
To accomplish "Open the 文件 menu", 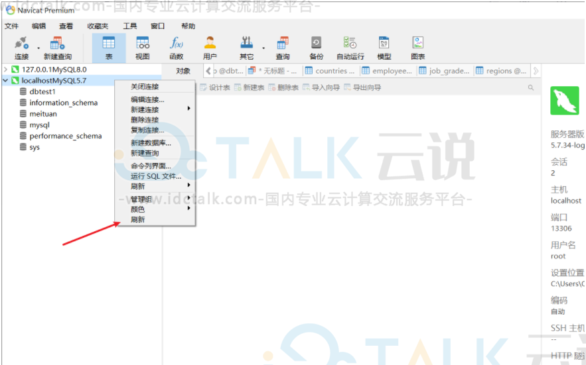I will click(11, 26).
